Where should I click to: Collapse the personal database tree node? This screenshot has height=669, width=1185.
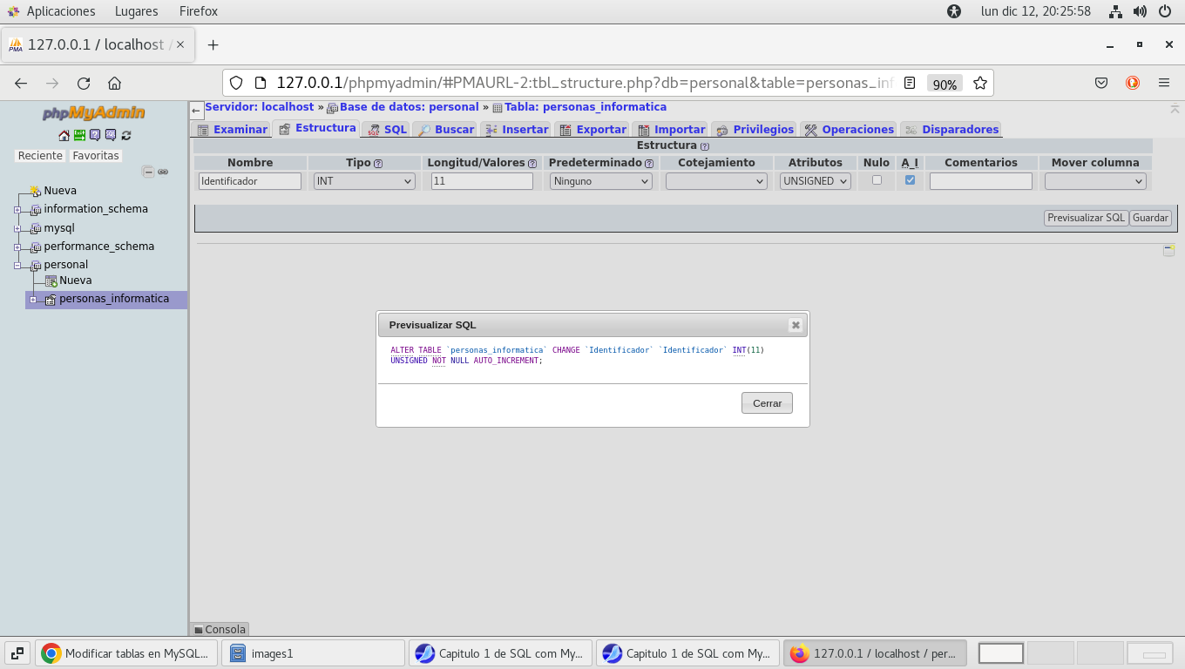(17, 266)
